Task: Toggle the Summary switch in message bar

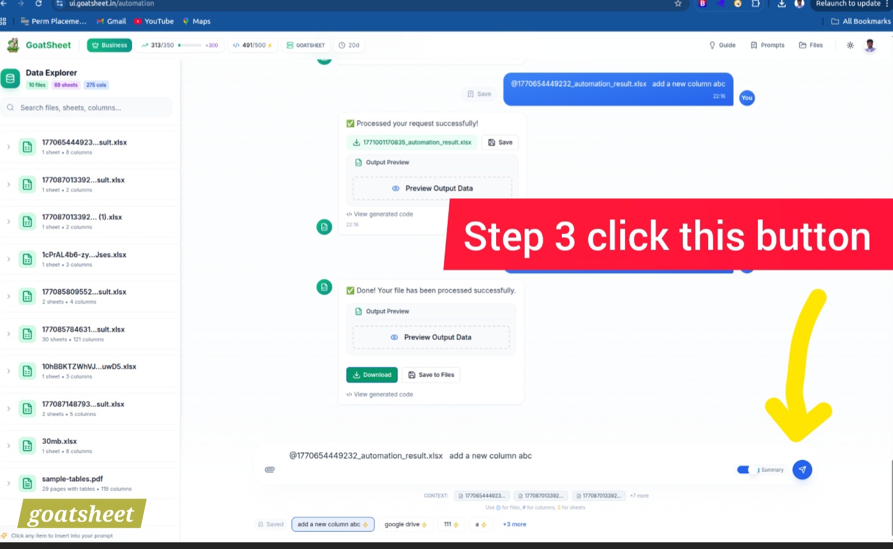Action: (743, 469)
